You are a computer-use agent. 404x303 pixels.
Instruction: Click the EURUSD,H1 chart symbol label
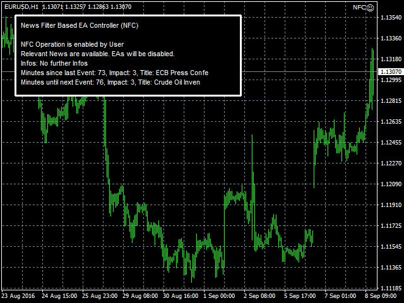coord(21,7)
